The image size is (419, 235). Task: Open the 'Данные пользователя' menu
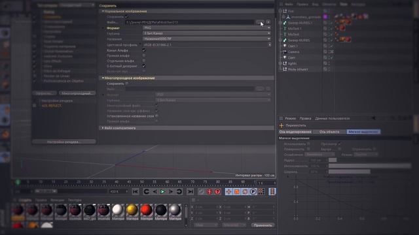click(x=332, y=118)
